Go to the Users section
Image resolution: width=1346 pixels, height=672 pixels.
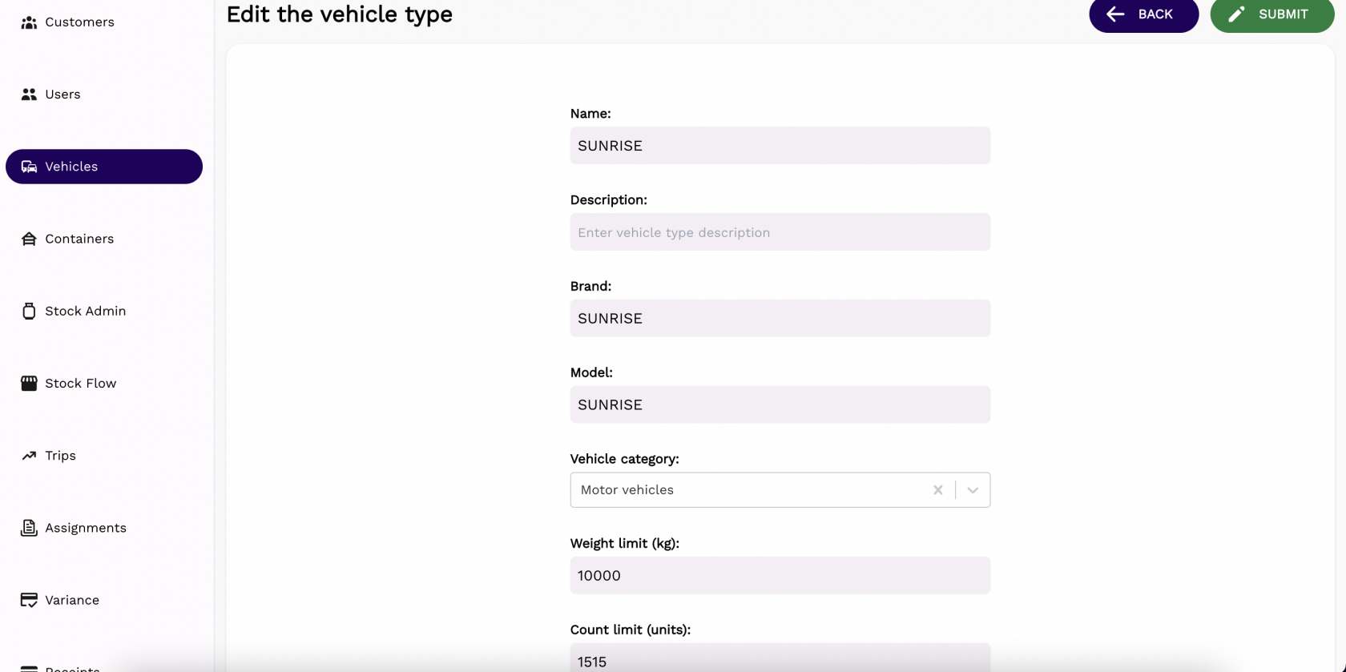104,95
